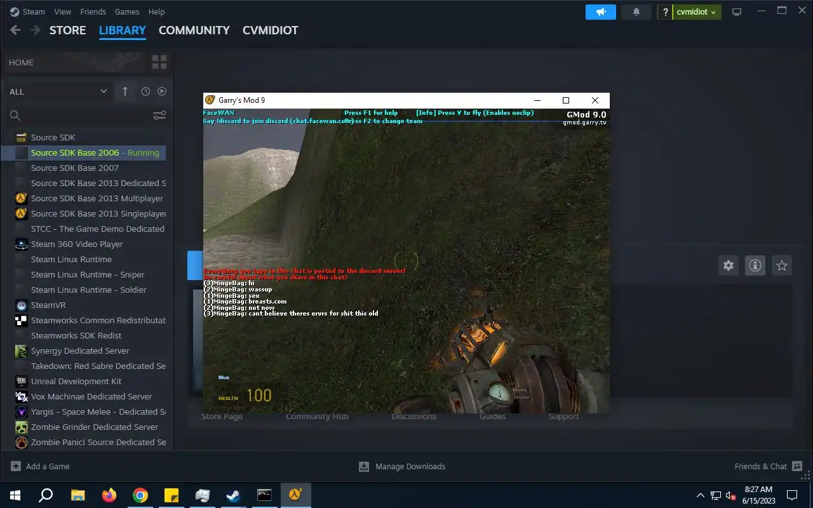813x508 pixels.
Task: Click the HOME library button
Action: pyautogui.click(x=74, y=62)
